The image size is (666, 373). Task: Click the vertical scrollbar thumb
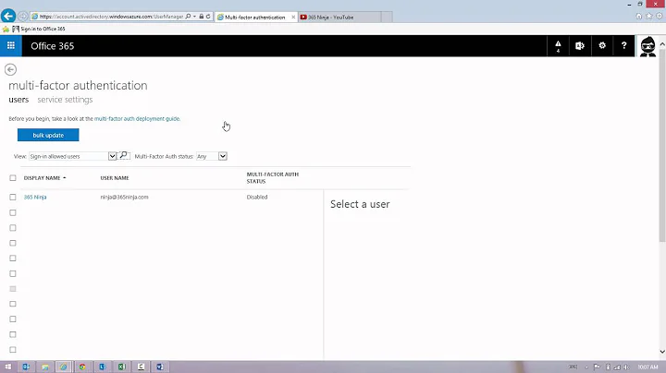662,145
